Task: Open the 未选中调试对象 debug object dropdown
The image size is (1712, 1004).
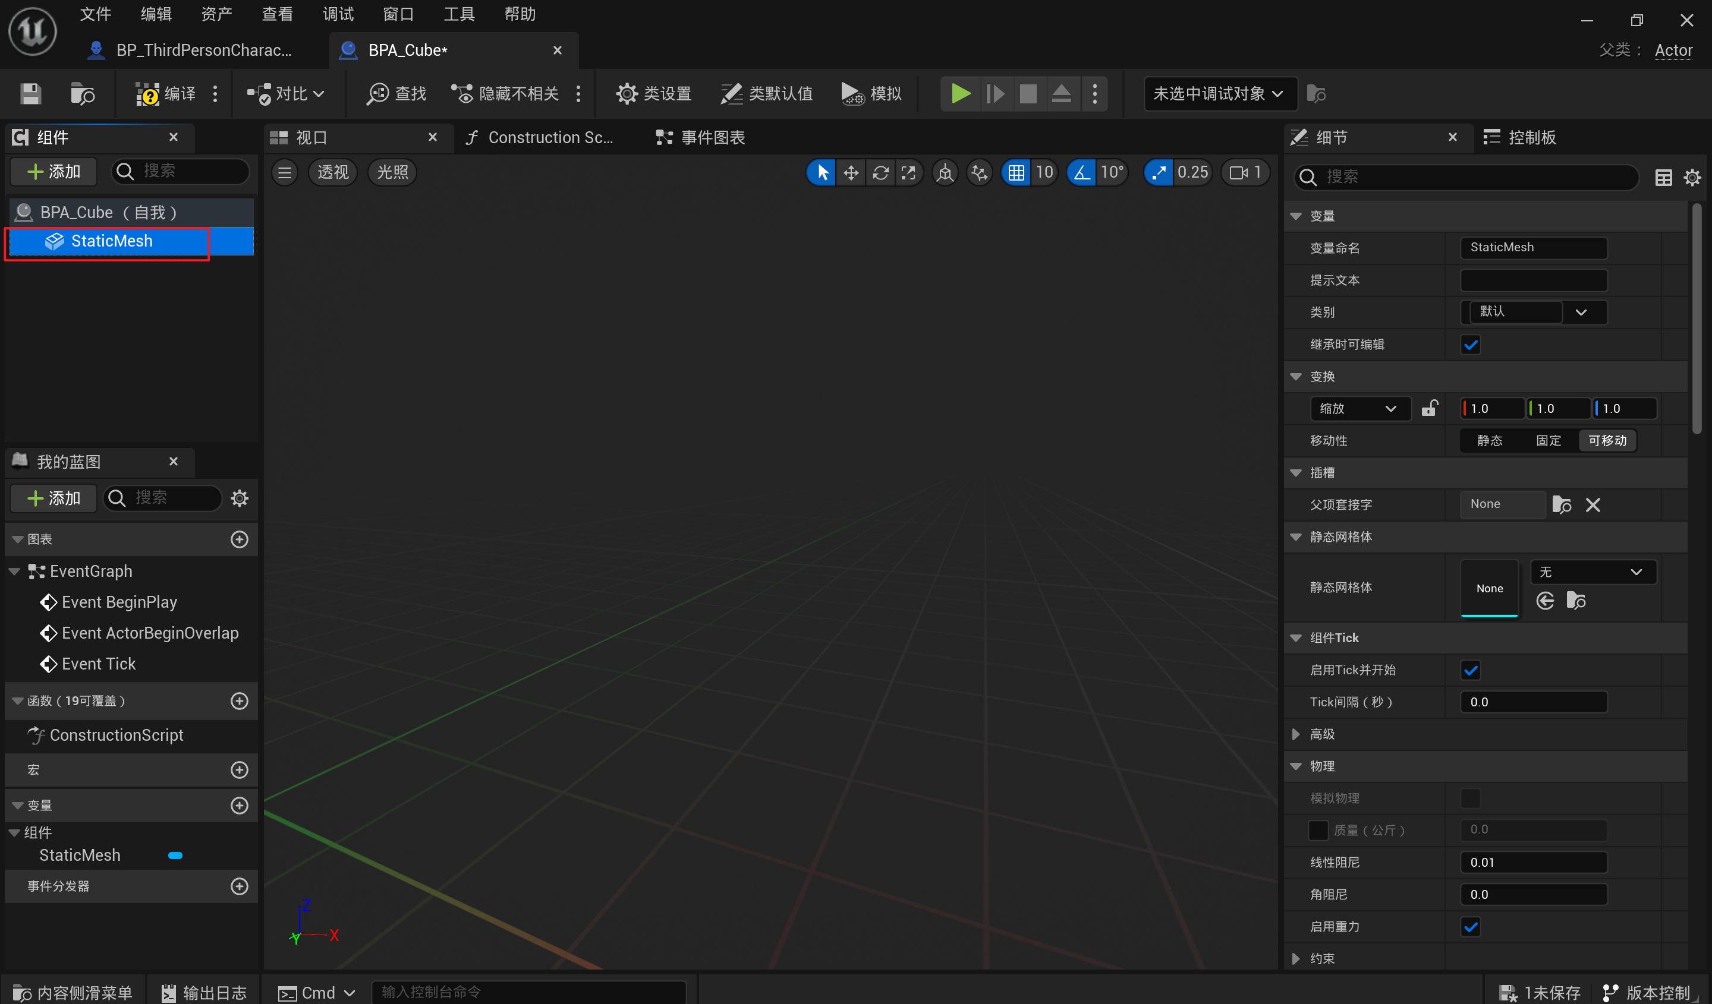Action: 1219,94
